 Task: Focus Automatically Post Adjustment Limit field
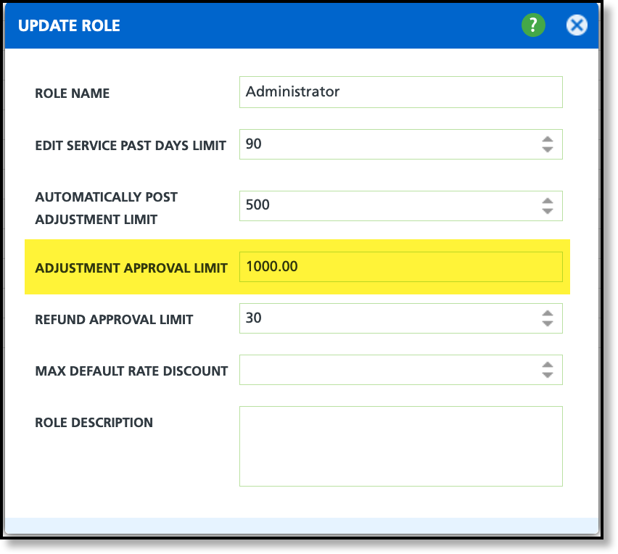tap(401, 206)
